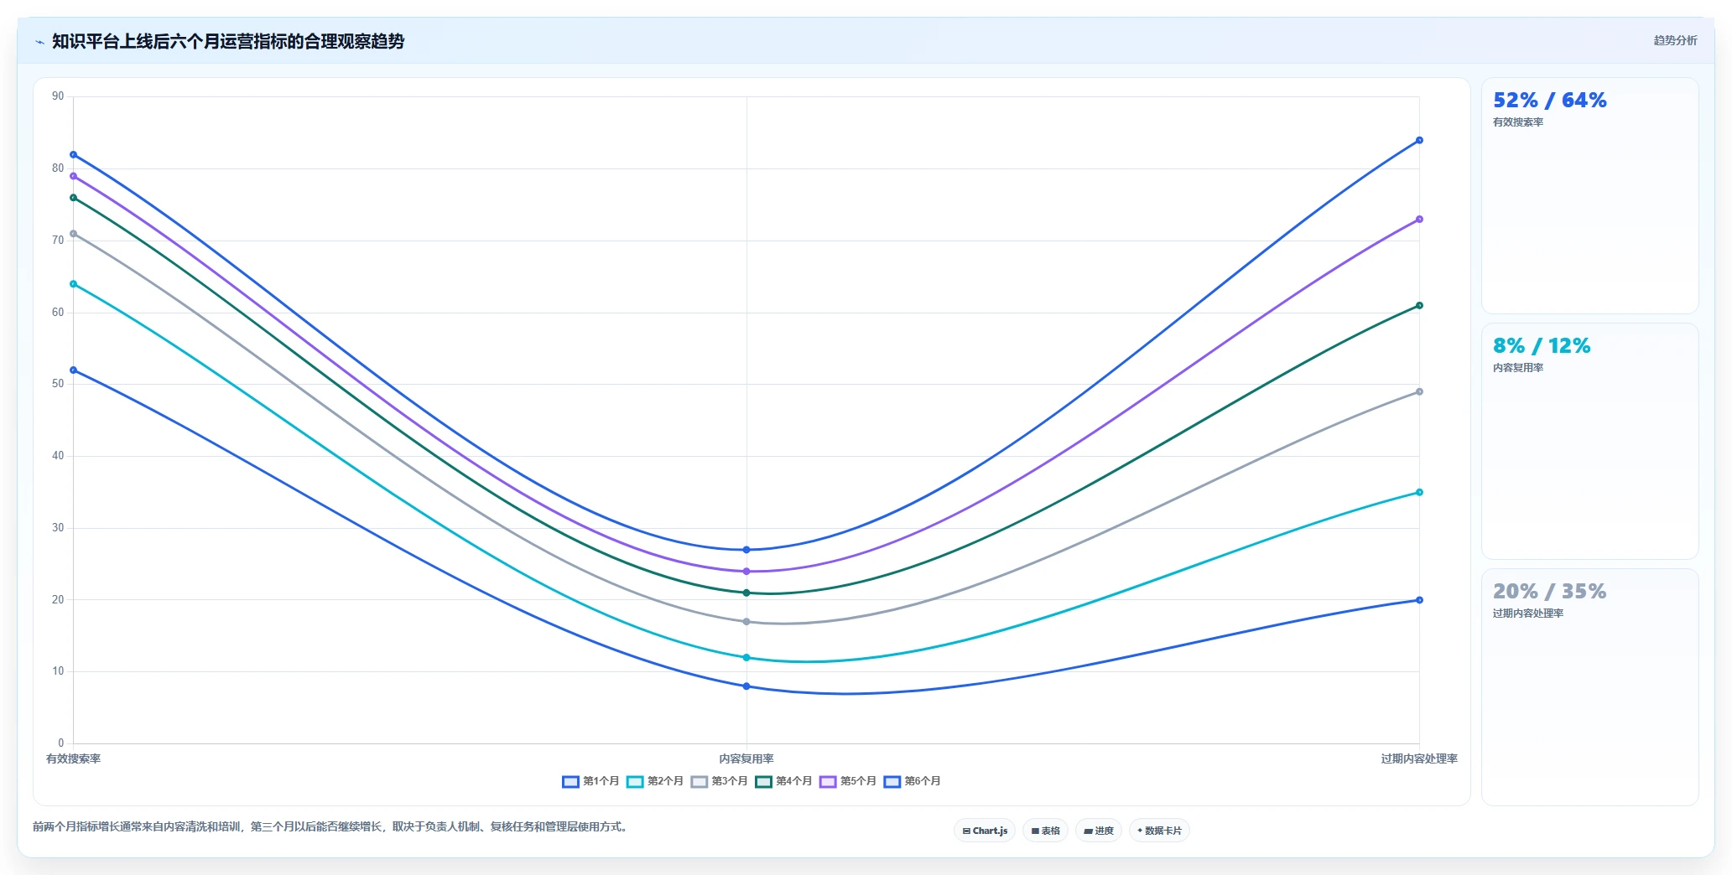The image size is (1732, 875).
Task: Select the 表格 chip
Action: click(1045, 831)
